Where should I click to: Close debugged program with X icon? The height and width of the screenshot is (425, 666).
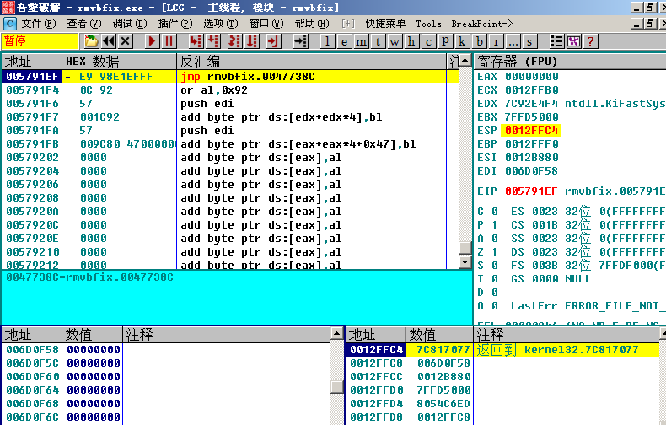126,41
